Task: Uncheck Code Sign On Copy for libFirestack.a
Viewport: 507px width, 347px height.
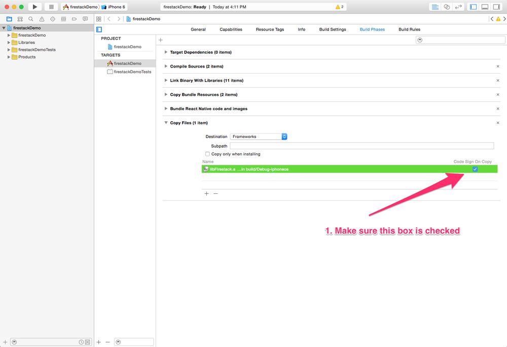Action: (x=475, y=169)
